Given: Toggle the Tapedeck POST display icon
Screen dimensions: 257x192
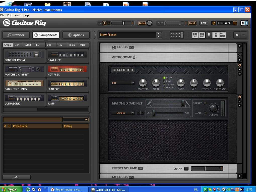Looking at the screenshot, I should coord(202,35).
